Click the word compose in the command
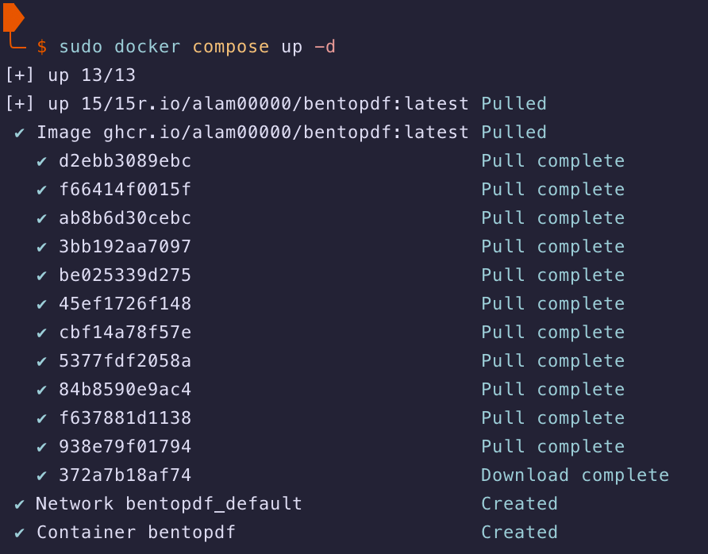 [231, 47]
